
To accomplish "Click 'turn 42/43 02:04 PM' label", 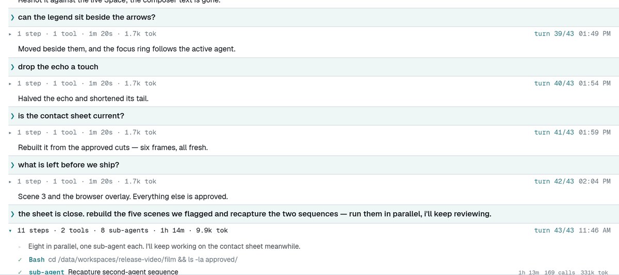I will [x=573, y=181].
